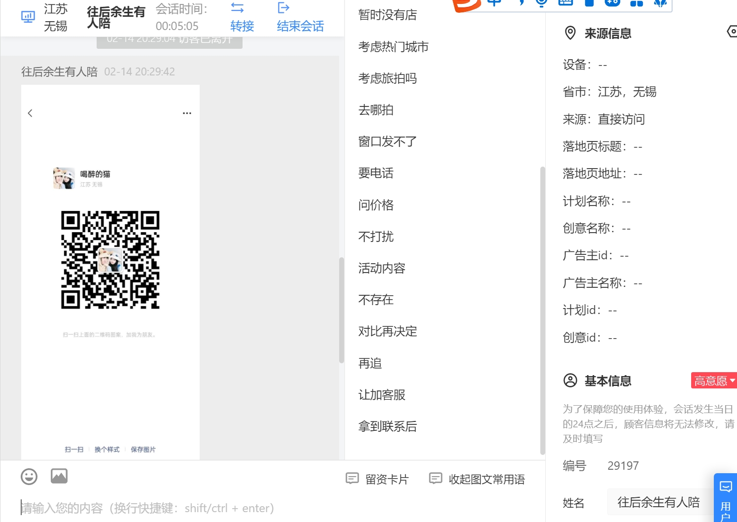737x522 pixels.
Task: Click the chat history vertical scrollbar
Action: [341, 311]
